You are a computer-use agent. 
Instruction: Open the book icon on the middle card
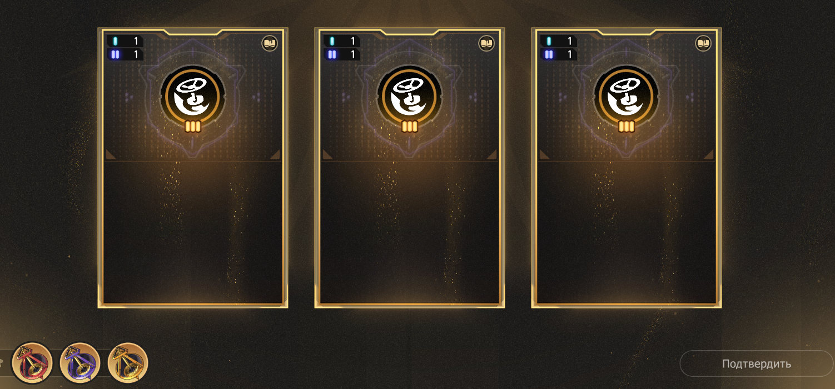coord(486,43)
